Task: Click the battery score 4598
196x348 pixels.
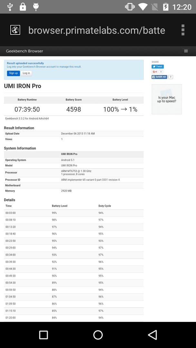Action: pyautogui.click(x=73, y=110)
